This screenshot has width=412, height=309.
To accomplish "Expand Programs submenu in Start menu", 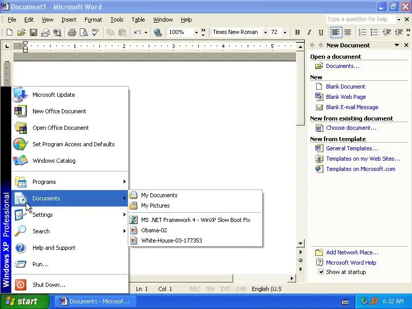I will [x=70, y=182].
